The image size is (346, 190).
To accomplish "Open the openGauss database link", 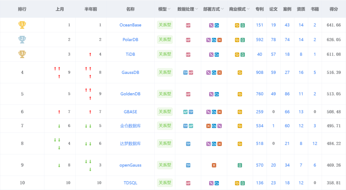I will 130,165.
